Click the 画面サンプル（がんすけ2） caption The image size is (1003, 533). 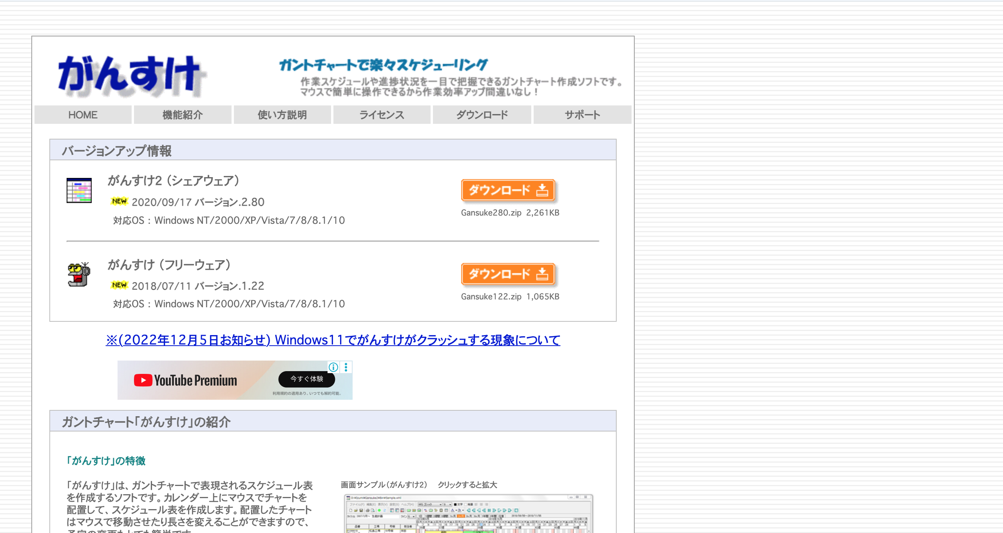(384, 485)
